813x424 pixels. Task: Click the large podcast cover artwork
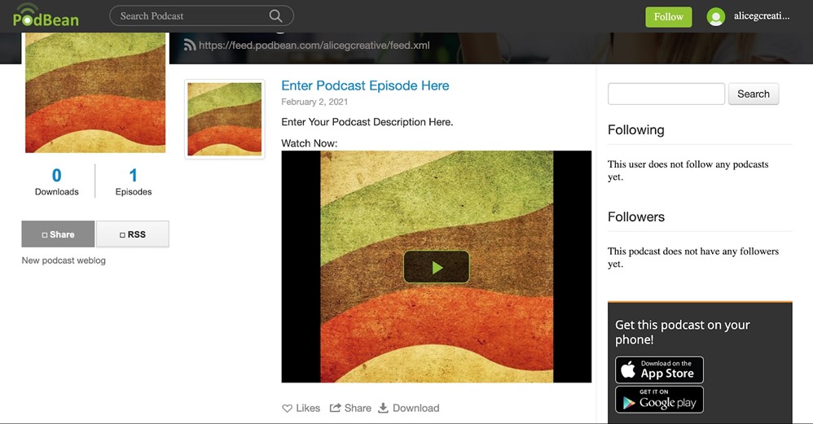95,92
